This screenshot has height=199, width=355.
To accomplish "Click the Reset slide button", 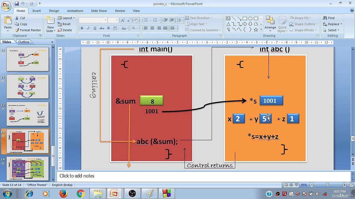I will (64, 24).
